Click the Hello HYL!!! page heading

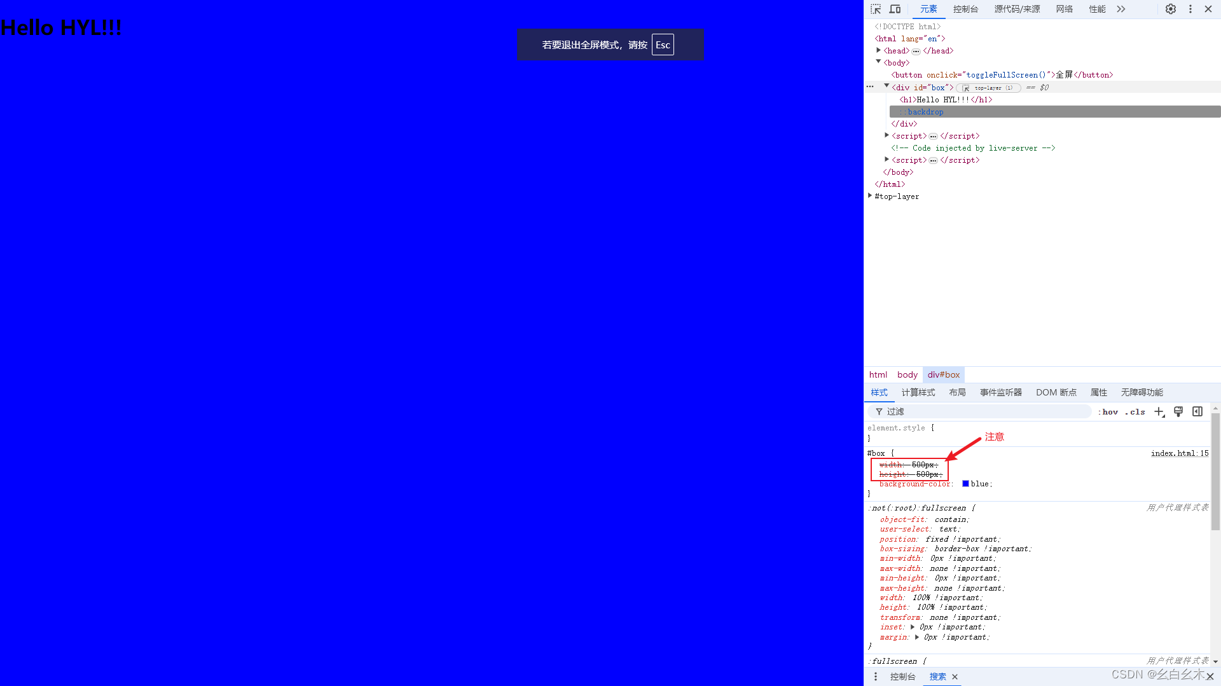click(x=61, y=27)
